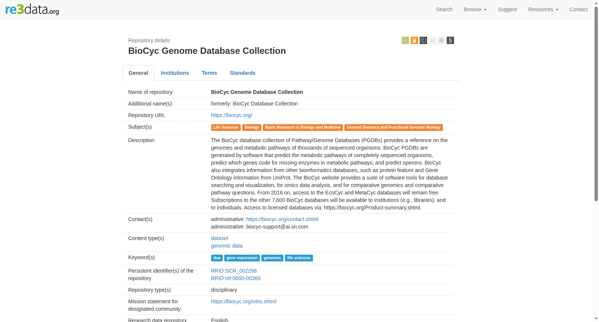The width and height of the screenshot is (599, 322).
Task: Click the greyed-out certificate seal badge
Action: click(441, 40)
